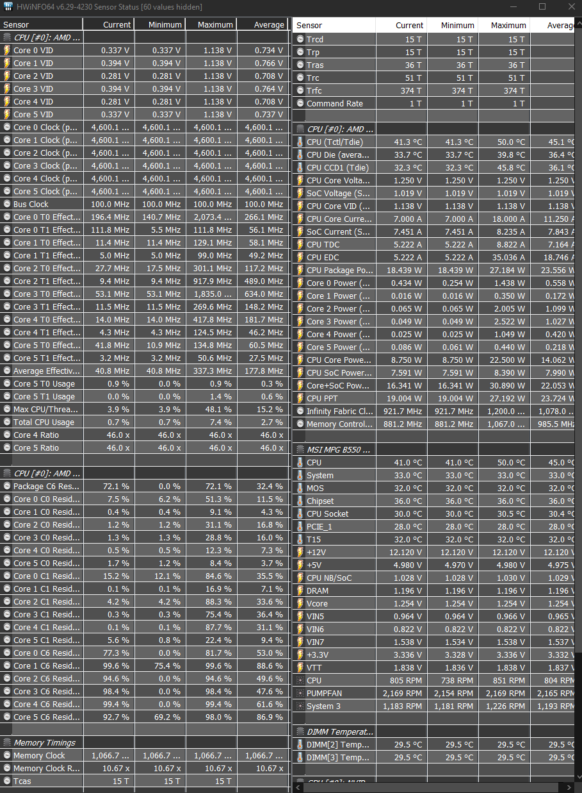Click the HWiNFO64 app icon in title bar

[x=10, y=6]
